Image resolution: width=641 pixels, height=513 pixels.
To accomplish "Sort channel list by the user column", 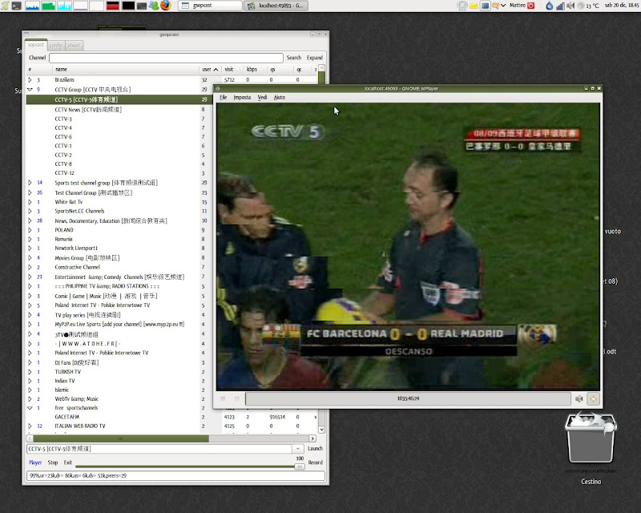I will pyautogui.click(x=210, y=70).
